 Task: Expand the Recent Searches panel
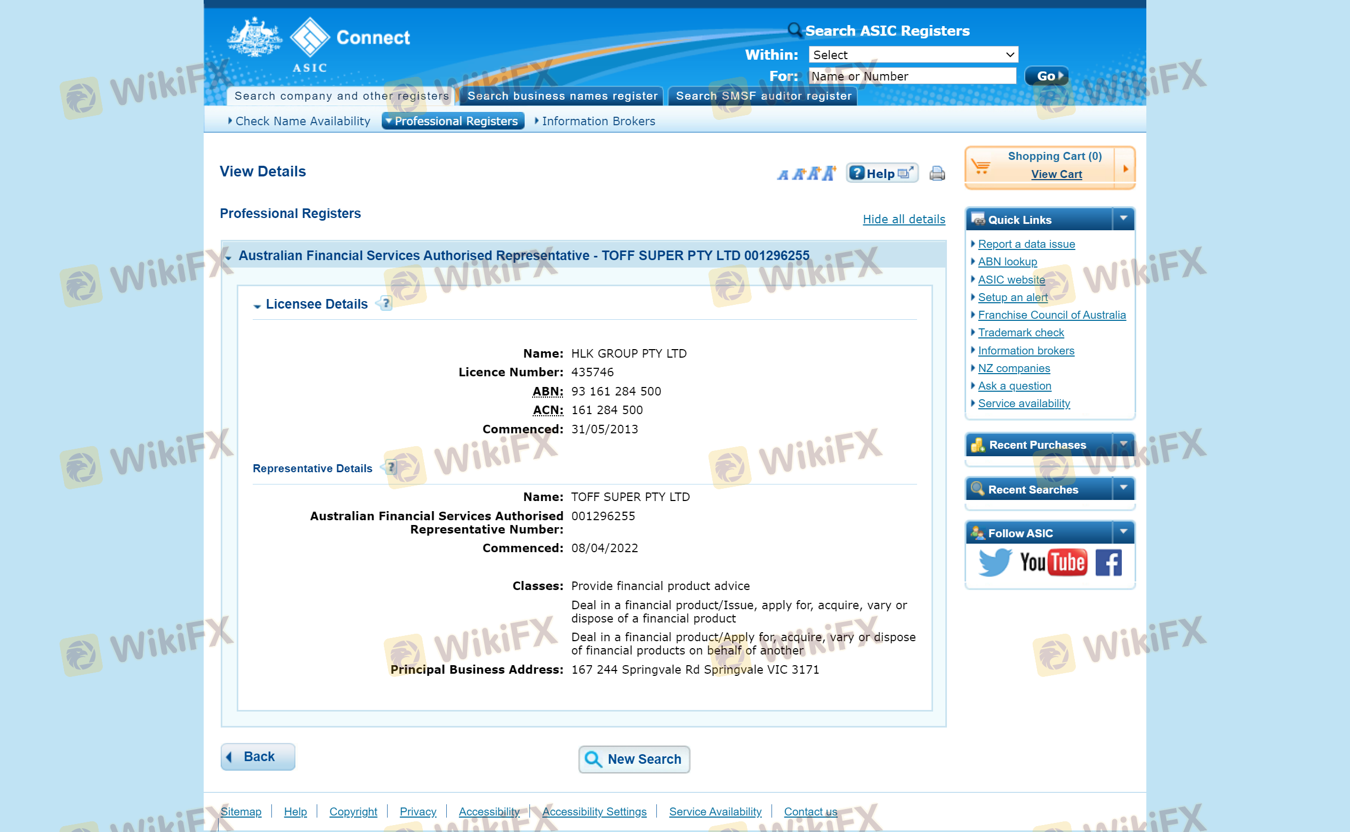1123,488
